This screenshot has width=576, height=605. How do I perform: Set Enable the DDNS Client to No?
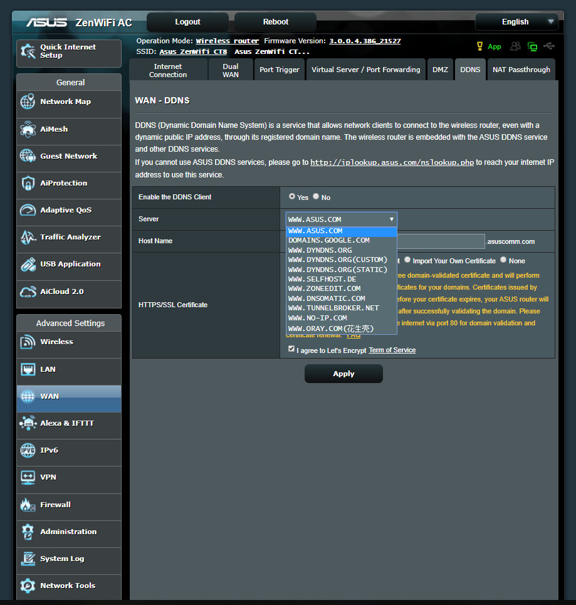click(x=316, y=196)
